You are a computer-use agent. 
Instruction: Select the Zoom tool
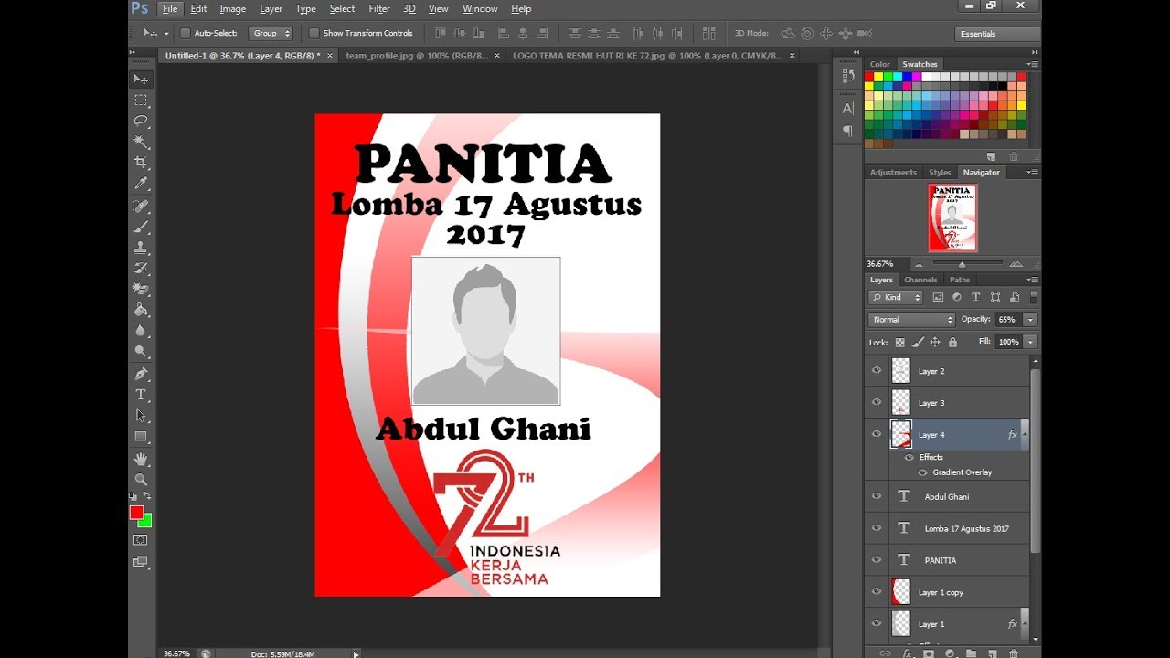[x=141, y=479]
